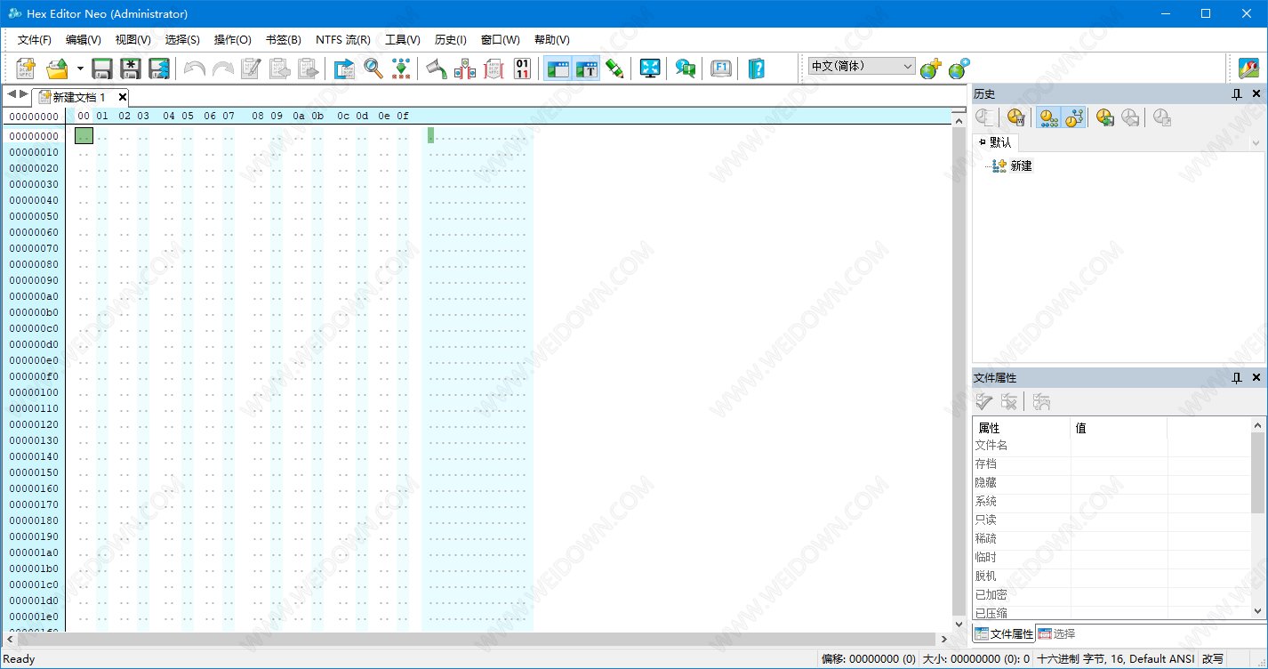Select the 新建 history tree entry
The height and width of the screenshot is (669, 1268).
(x=1021, y=165)
